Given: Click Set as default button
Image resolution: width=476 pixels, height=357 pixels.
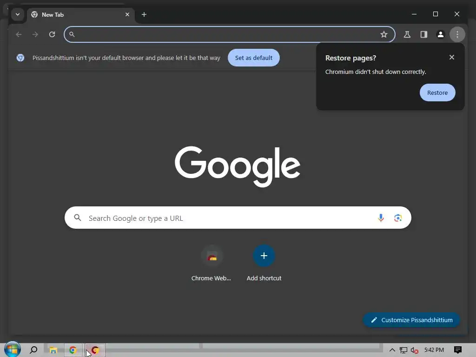Looking at the screenshot, I should click(x=253, y=58).
